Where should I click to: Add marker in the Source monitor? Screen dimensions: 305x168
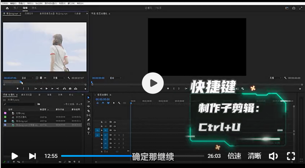pyautogui.click(x=17, y=88)
